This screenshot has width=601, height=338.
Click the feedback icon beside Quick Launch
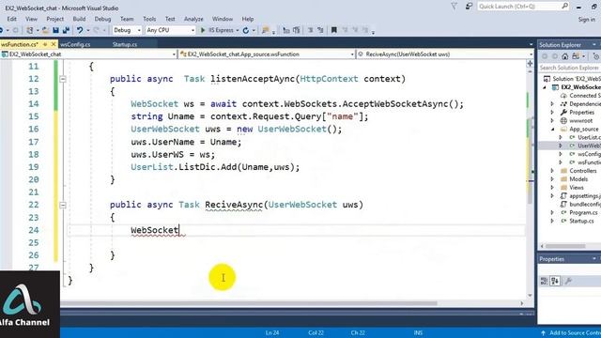point(469,7)
